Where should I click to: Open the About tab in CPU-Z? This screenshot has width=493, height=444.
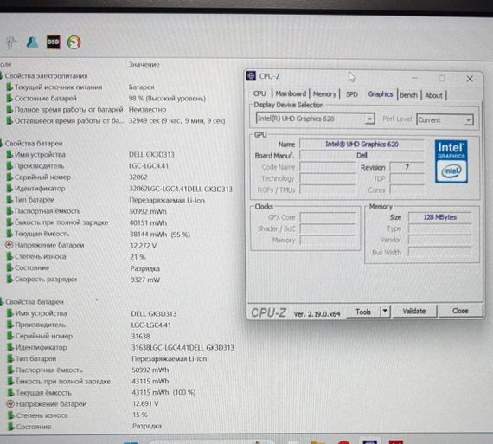coord(433,95)
